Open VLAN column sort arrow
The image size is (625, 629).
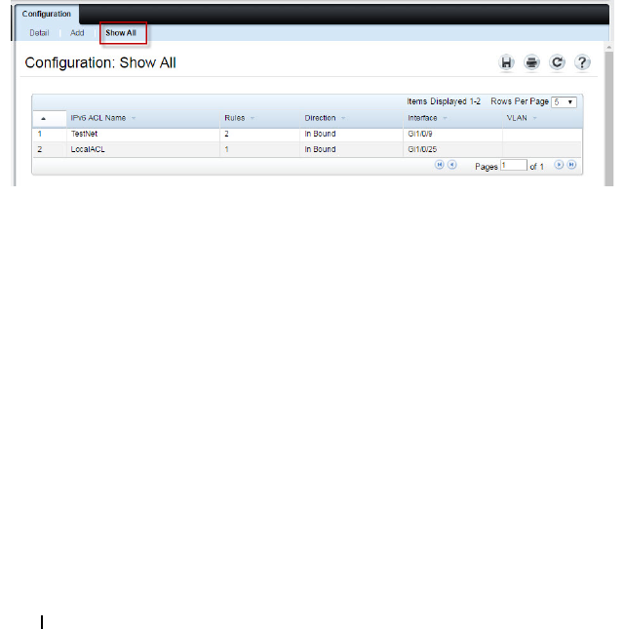[534, 118]
